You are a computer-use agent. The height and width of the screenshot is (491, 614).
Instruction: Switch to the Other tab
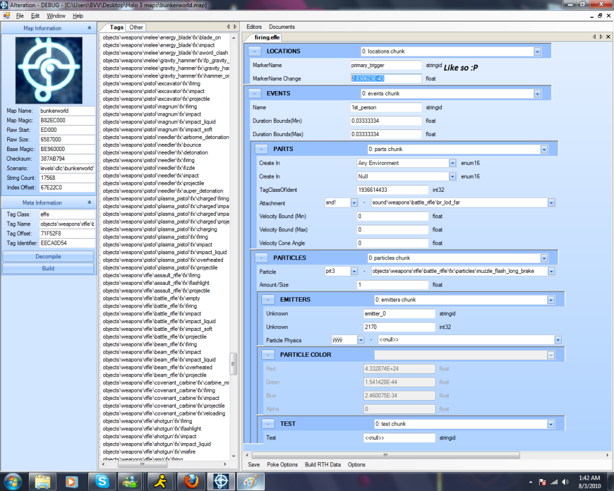tap(136, 28)
